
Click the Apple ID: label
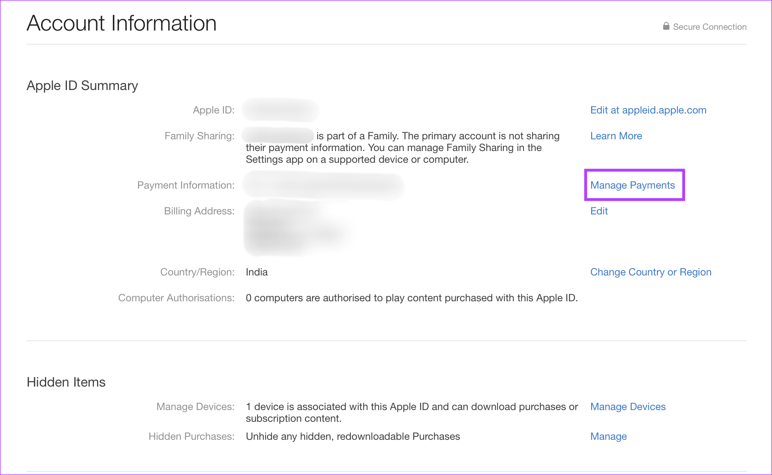[214, 110]
